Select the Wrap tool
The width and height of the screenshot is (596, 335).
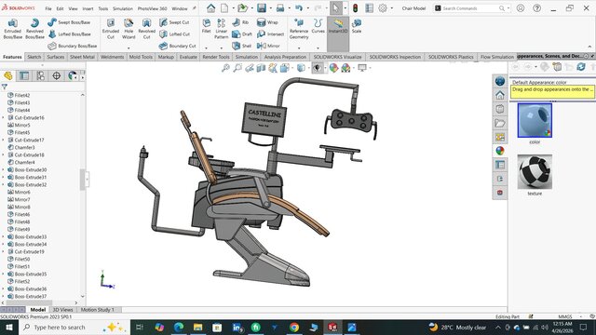pyautogui.click(x=267, y=22)
